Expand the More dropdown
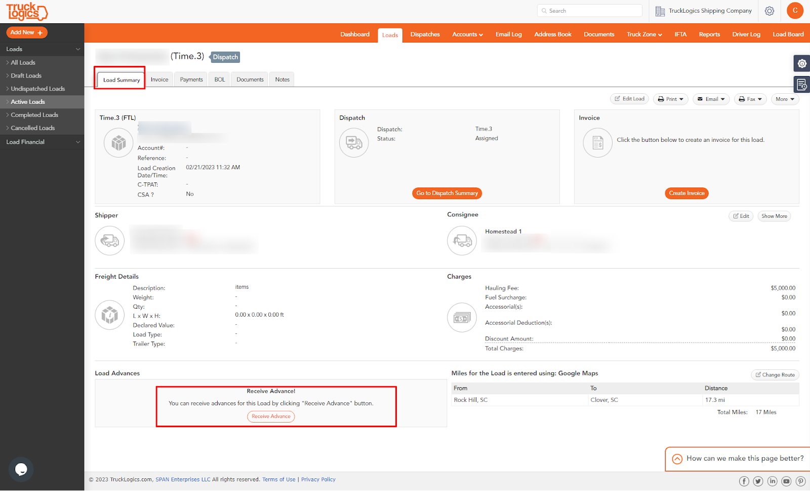The image size is (810, 491). [785, 99]
